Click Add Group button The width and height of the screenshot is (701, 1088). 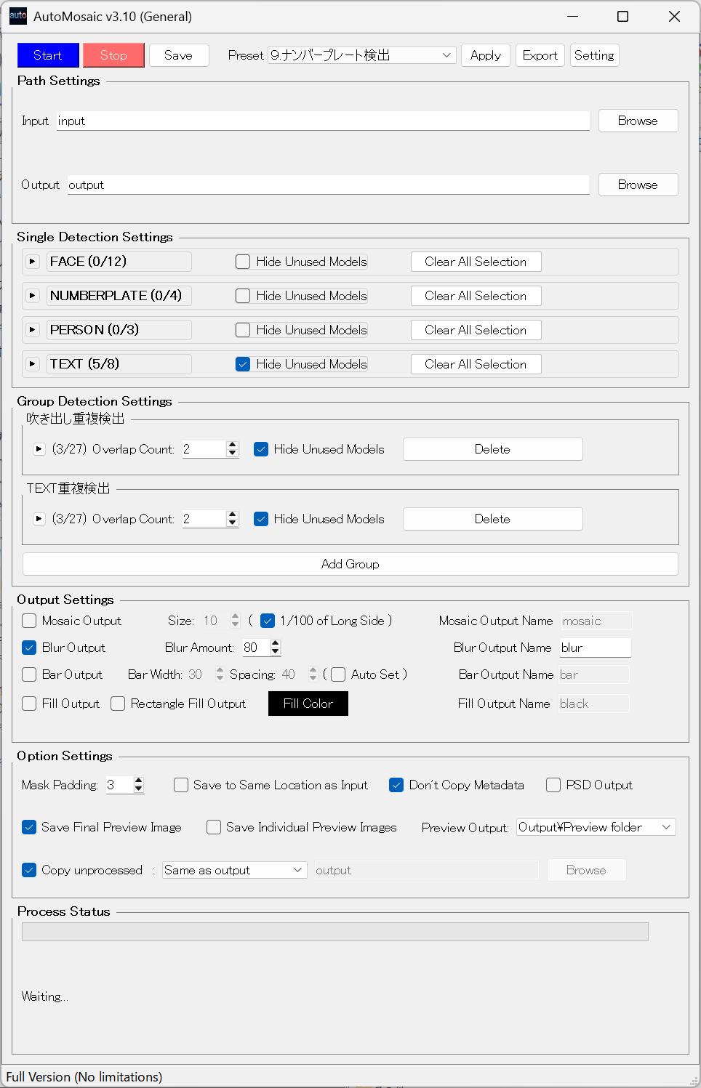pyautogui.click(x=350, y=564)
